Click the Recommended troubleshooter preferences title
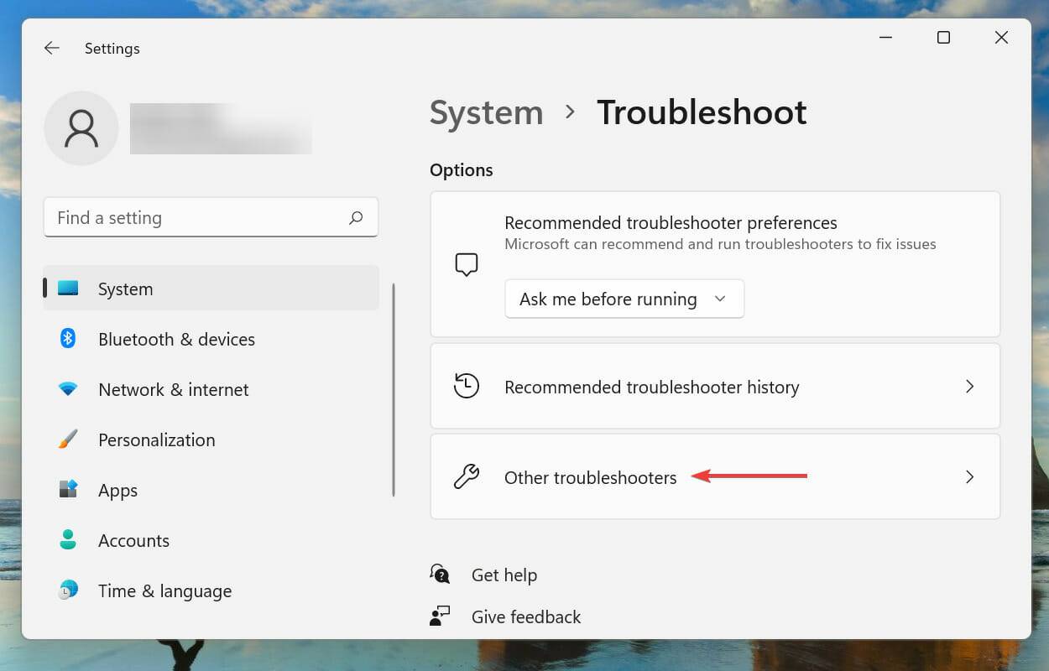Viewport: 1049px width, 671px height. pyautogui.click(x=671, y=223)
